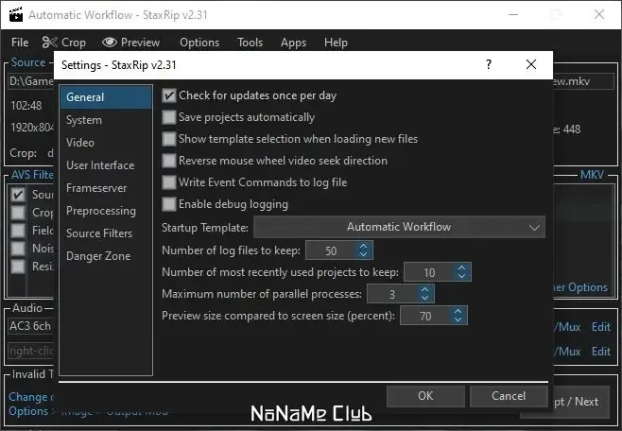Decrease maximum number of parallel processes

(424, 298)
